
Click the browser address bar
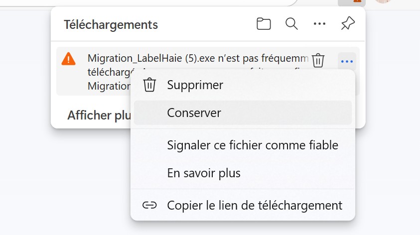coord(149,1)
